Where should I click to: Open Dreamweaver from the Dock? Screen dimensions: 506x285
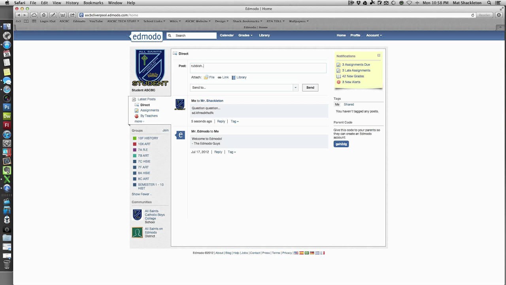click(7, 116)
